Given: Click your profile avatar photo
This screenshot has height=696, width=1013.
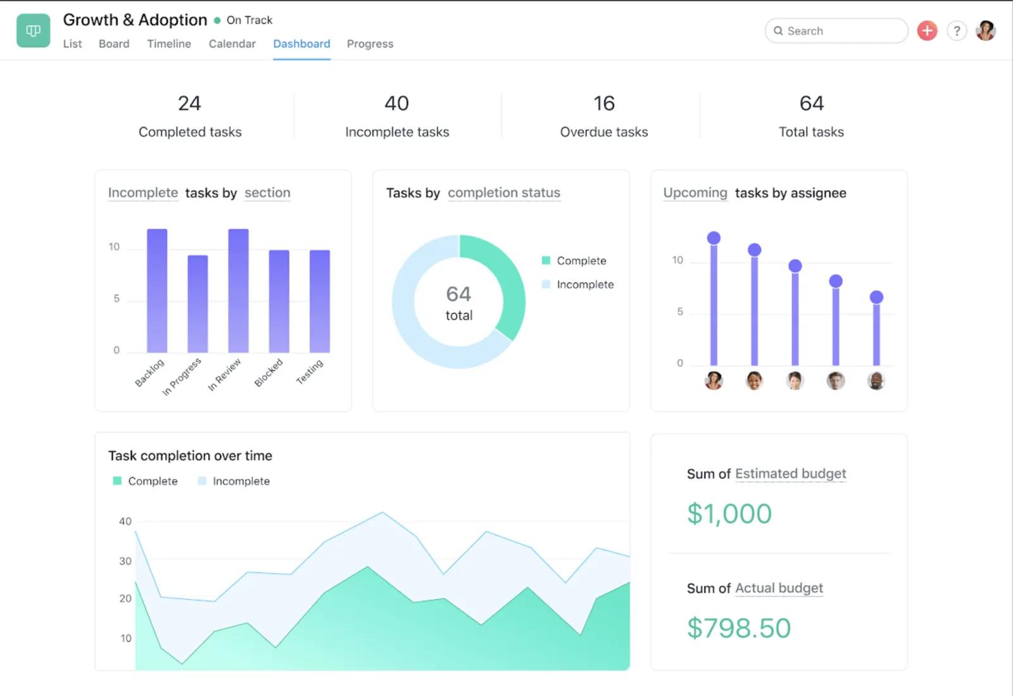Looking at the screenshot, I should coord(987,30).
